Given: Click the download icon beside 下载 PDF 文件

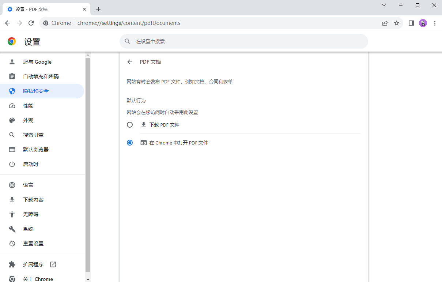Looking at the screenshot, I should [x=144, y=125].
